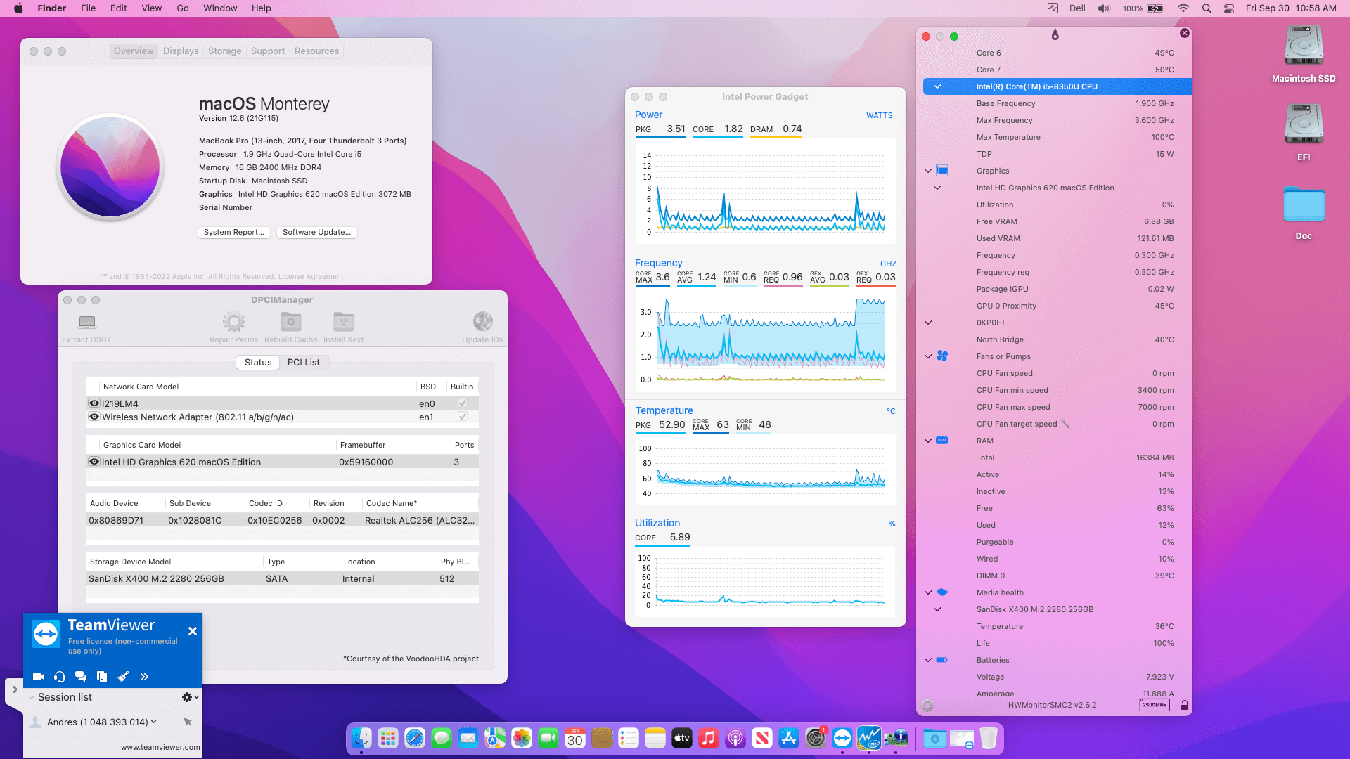Click Network Card Model column header
The width and height of the screenshot is (1350, 759).
141,387
